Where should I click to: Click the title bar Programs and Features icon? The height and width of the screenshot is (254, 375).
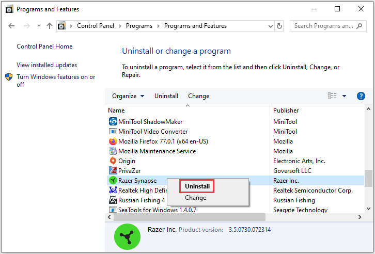[9, 9]
